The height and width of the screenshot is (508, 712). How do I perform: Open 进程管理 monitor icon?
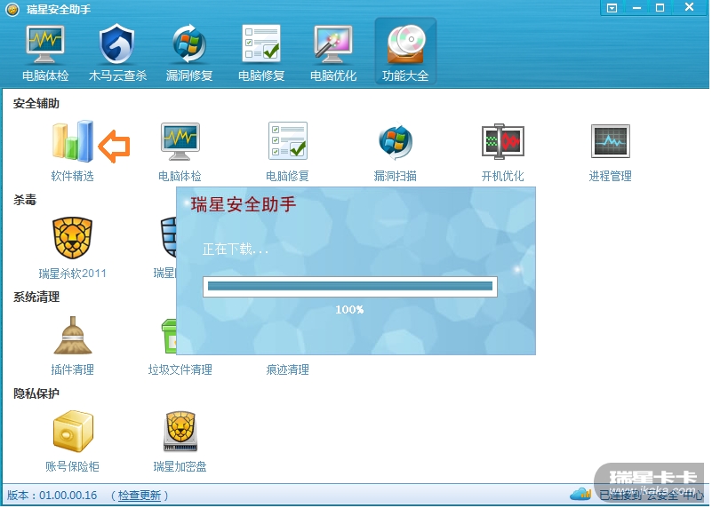click(x=611, y=141)
